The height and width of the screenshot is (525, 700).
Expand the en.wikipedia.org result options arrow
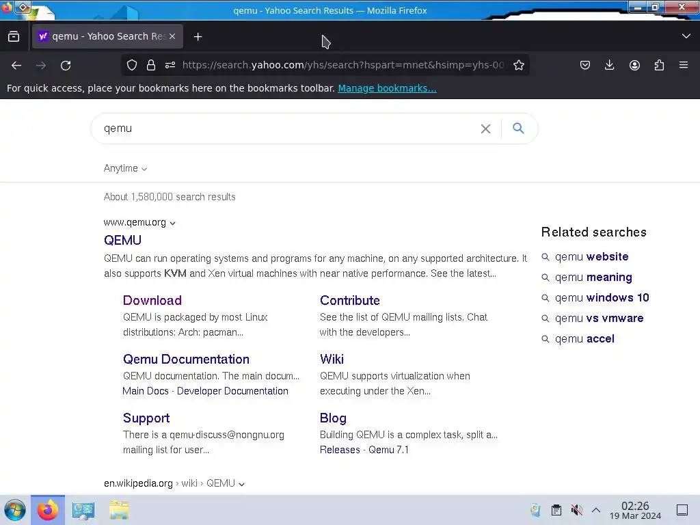241,484
